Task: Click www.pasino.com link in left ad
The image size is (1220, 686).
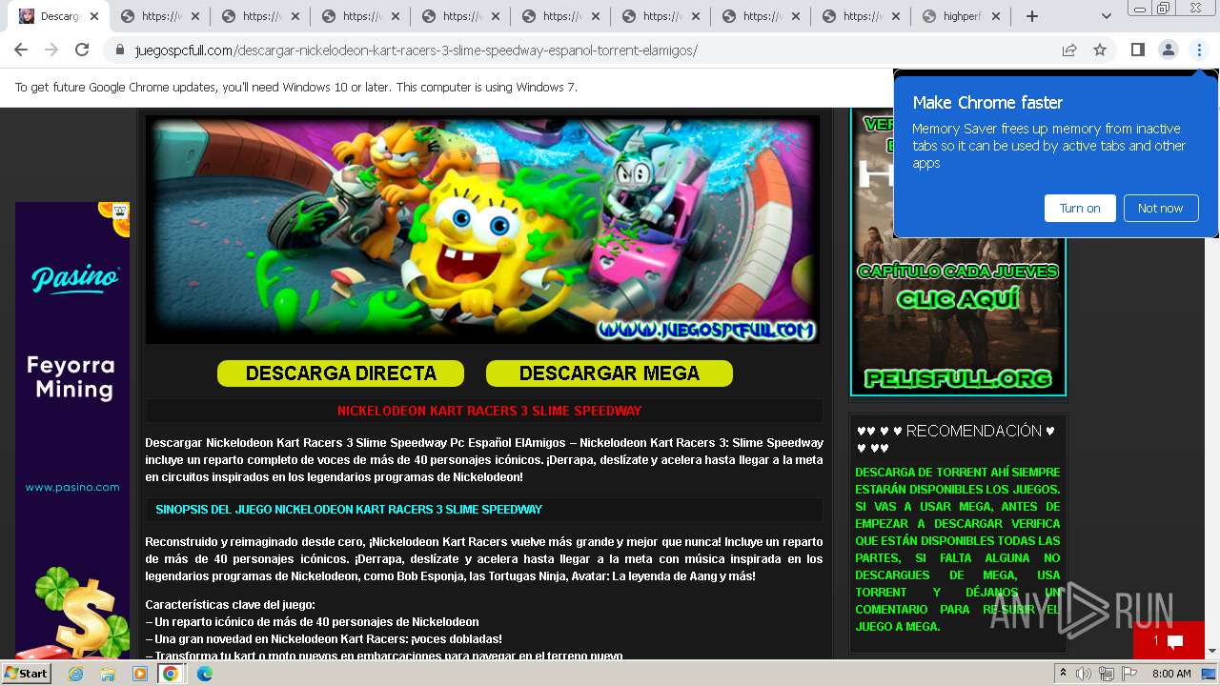Action: coord(72,487)
